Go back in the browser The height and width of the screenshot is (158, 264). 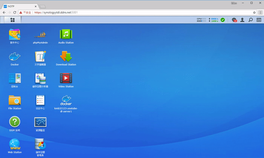pos(4,13)
